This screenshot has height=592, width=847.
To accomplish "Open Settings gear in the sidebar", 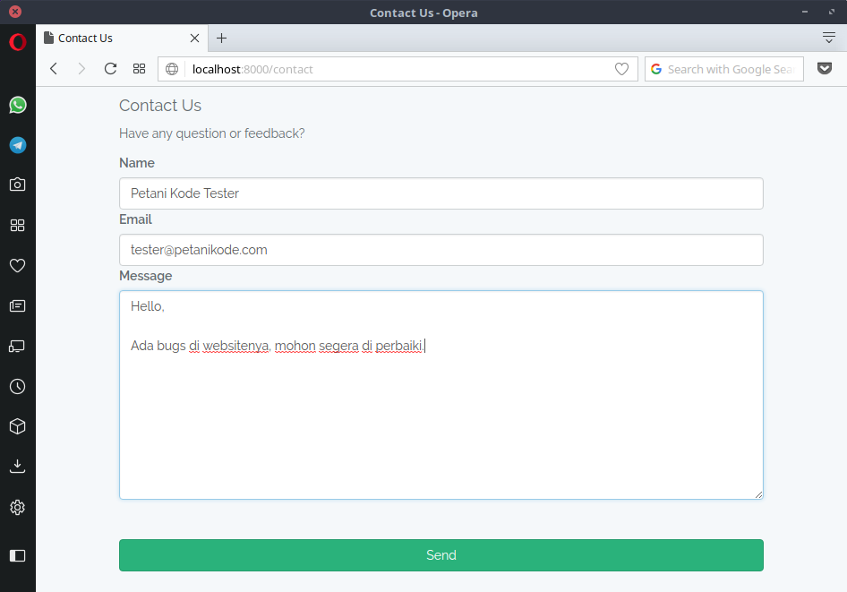I will 17,508.
